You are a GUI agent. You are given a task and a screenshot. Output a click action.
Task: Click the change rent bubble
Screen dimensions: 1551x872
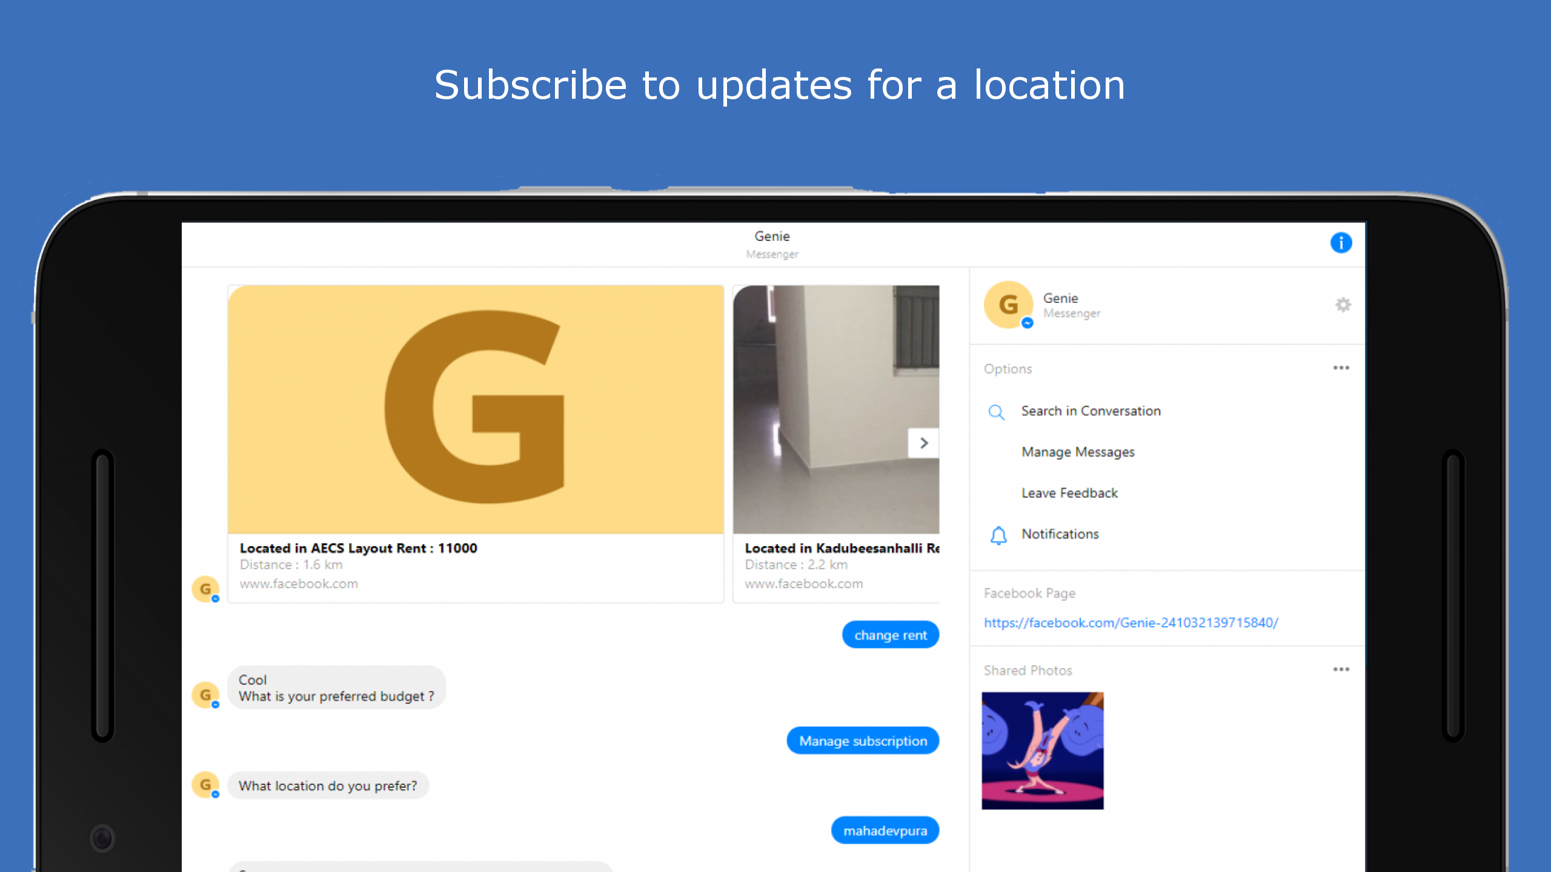click(890, 635)
